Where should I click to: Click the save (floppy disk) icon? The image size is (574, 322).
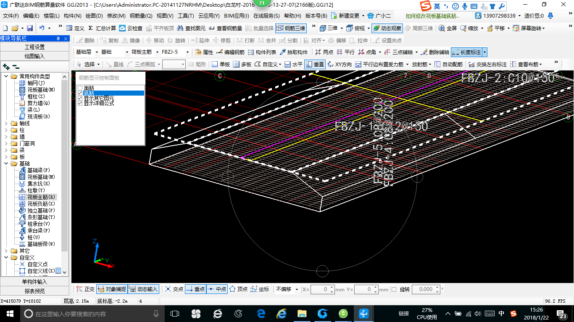[30, 28]
